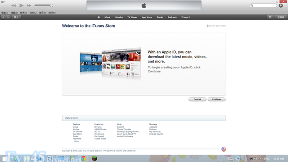Open Purchased link under Features
The width and height of the screenshot is (288, 162).
(x=99, y=136)
